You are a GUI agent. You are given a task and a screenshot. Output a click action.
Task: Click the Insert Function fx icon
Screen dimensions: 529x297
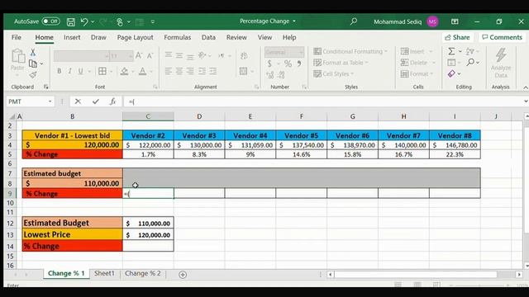coord(112,101)
